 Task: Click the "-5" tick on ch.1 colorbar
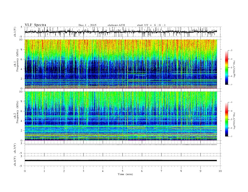point(231,68)
